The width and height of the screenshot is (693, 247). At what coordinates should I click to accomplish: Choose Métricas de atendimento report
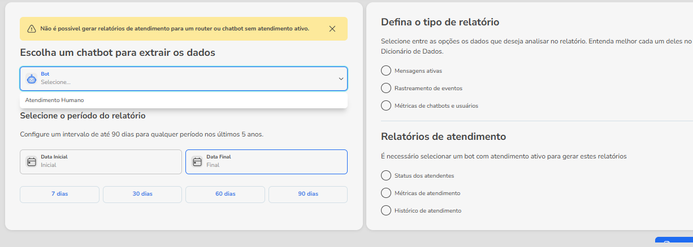pyautogui.click(x=386, y=193)
